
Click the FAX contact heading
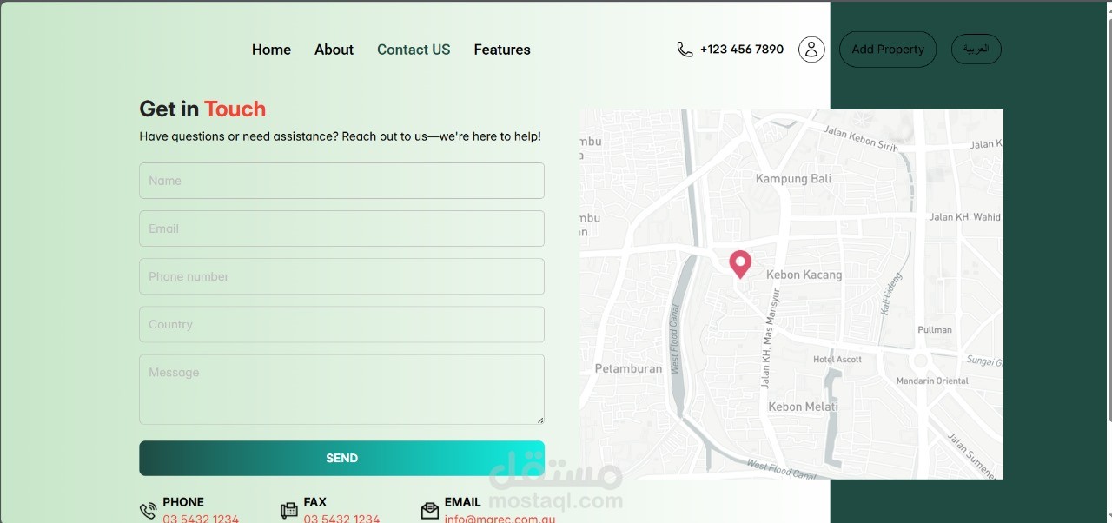pyautogui.click(x=315, y=502)
